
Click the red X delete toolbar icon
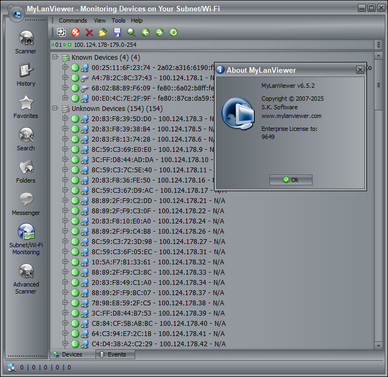click(x=89, y=32)
